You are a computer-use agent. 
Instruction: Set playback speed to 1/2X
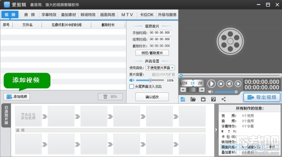pos(184,83)
